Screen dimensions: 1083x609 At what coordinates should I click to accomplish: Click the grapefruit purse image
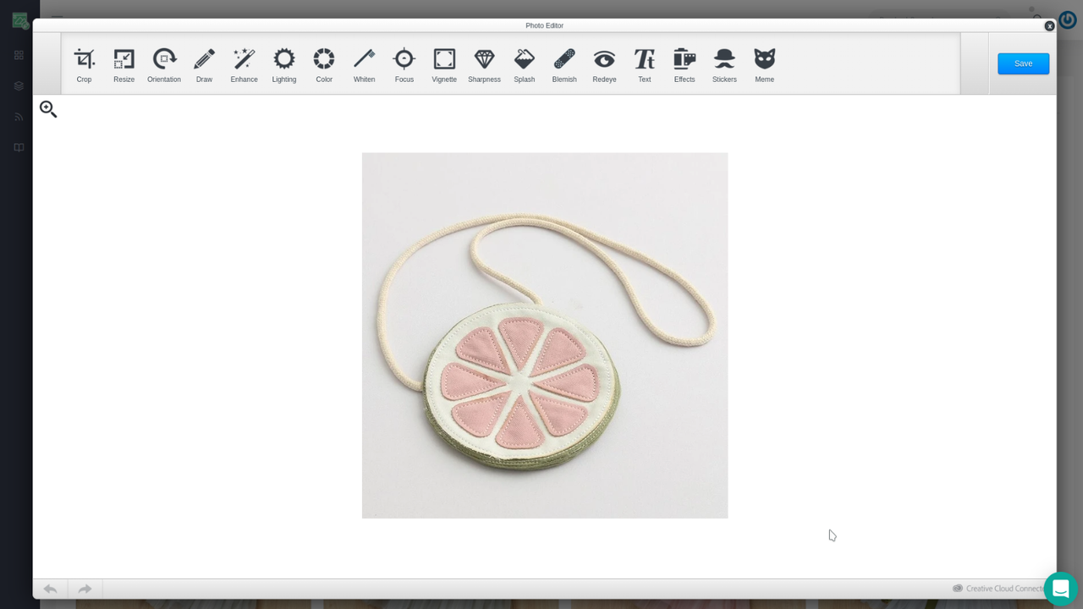point(545,335)
